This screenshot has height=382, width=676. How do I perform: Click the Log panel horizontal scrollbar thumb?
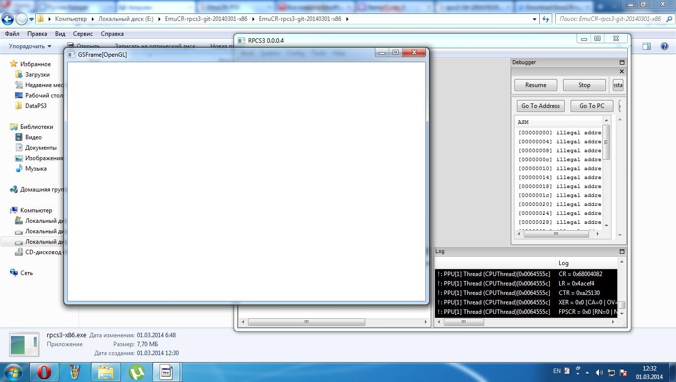pyautogui.click(x=463, y=322)
